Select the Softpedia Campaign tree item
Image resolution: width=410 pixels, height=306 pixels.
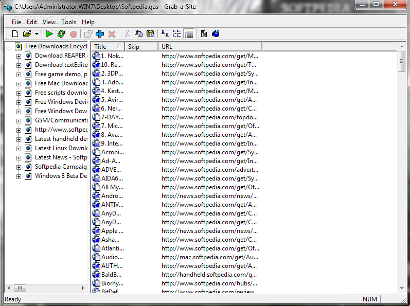pos(61,167)
